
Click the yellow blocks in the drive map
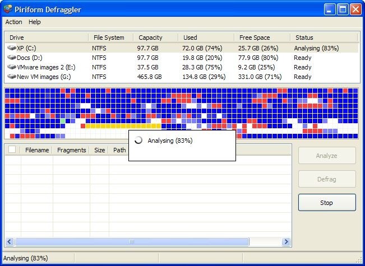tap(123, 127)
